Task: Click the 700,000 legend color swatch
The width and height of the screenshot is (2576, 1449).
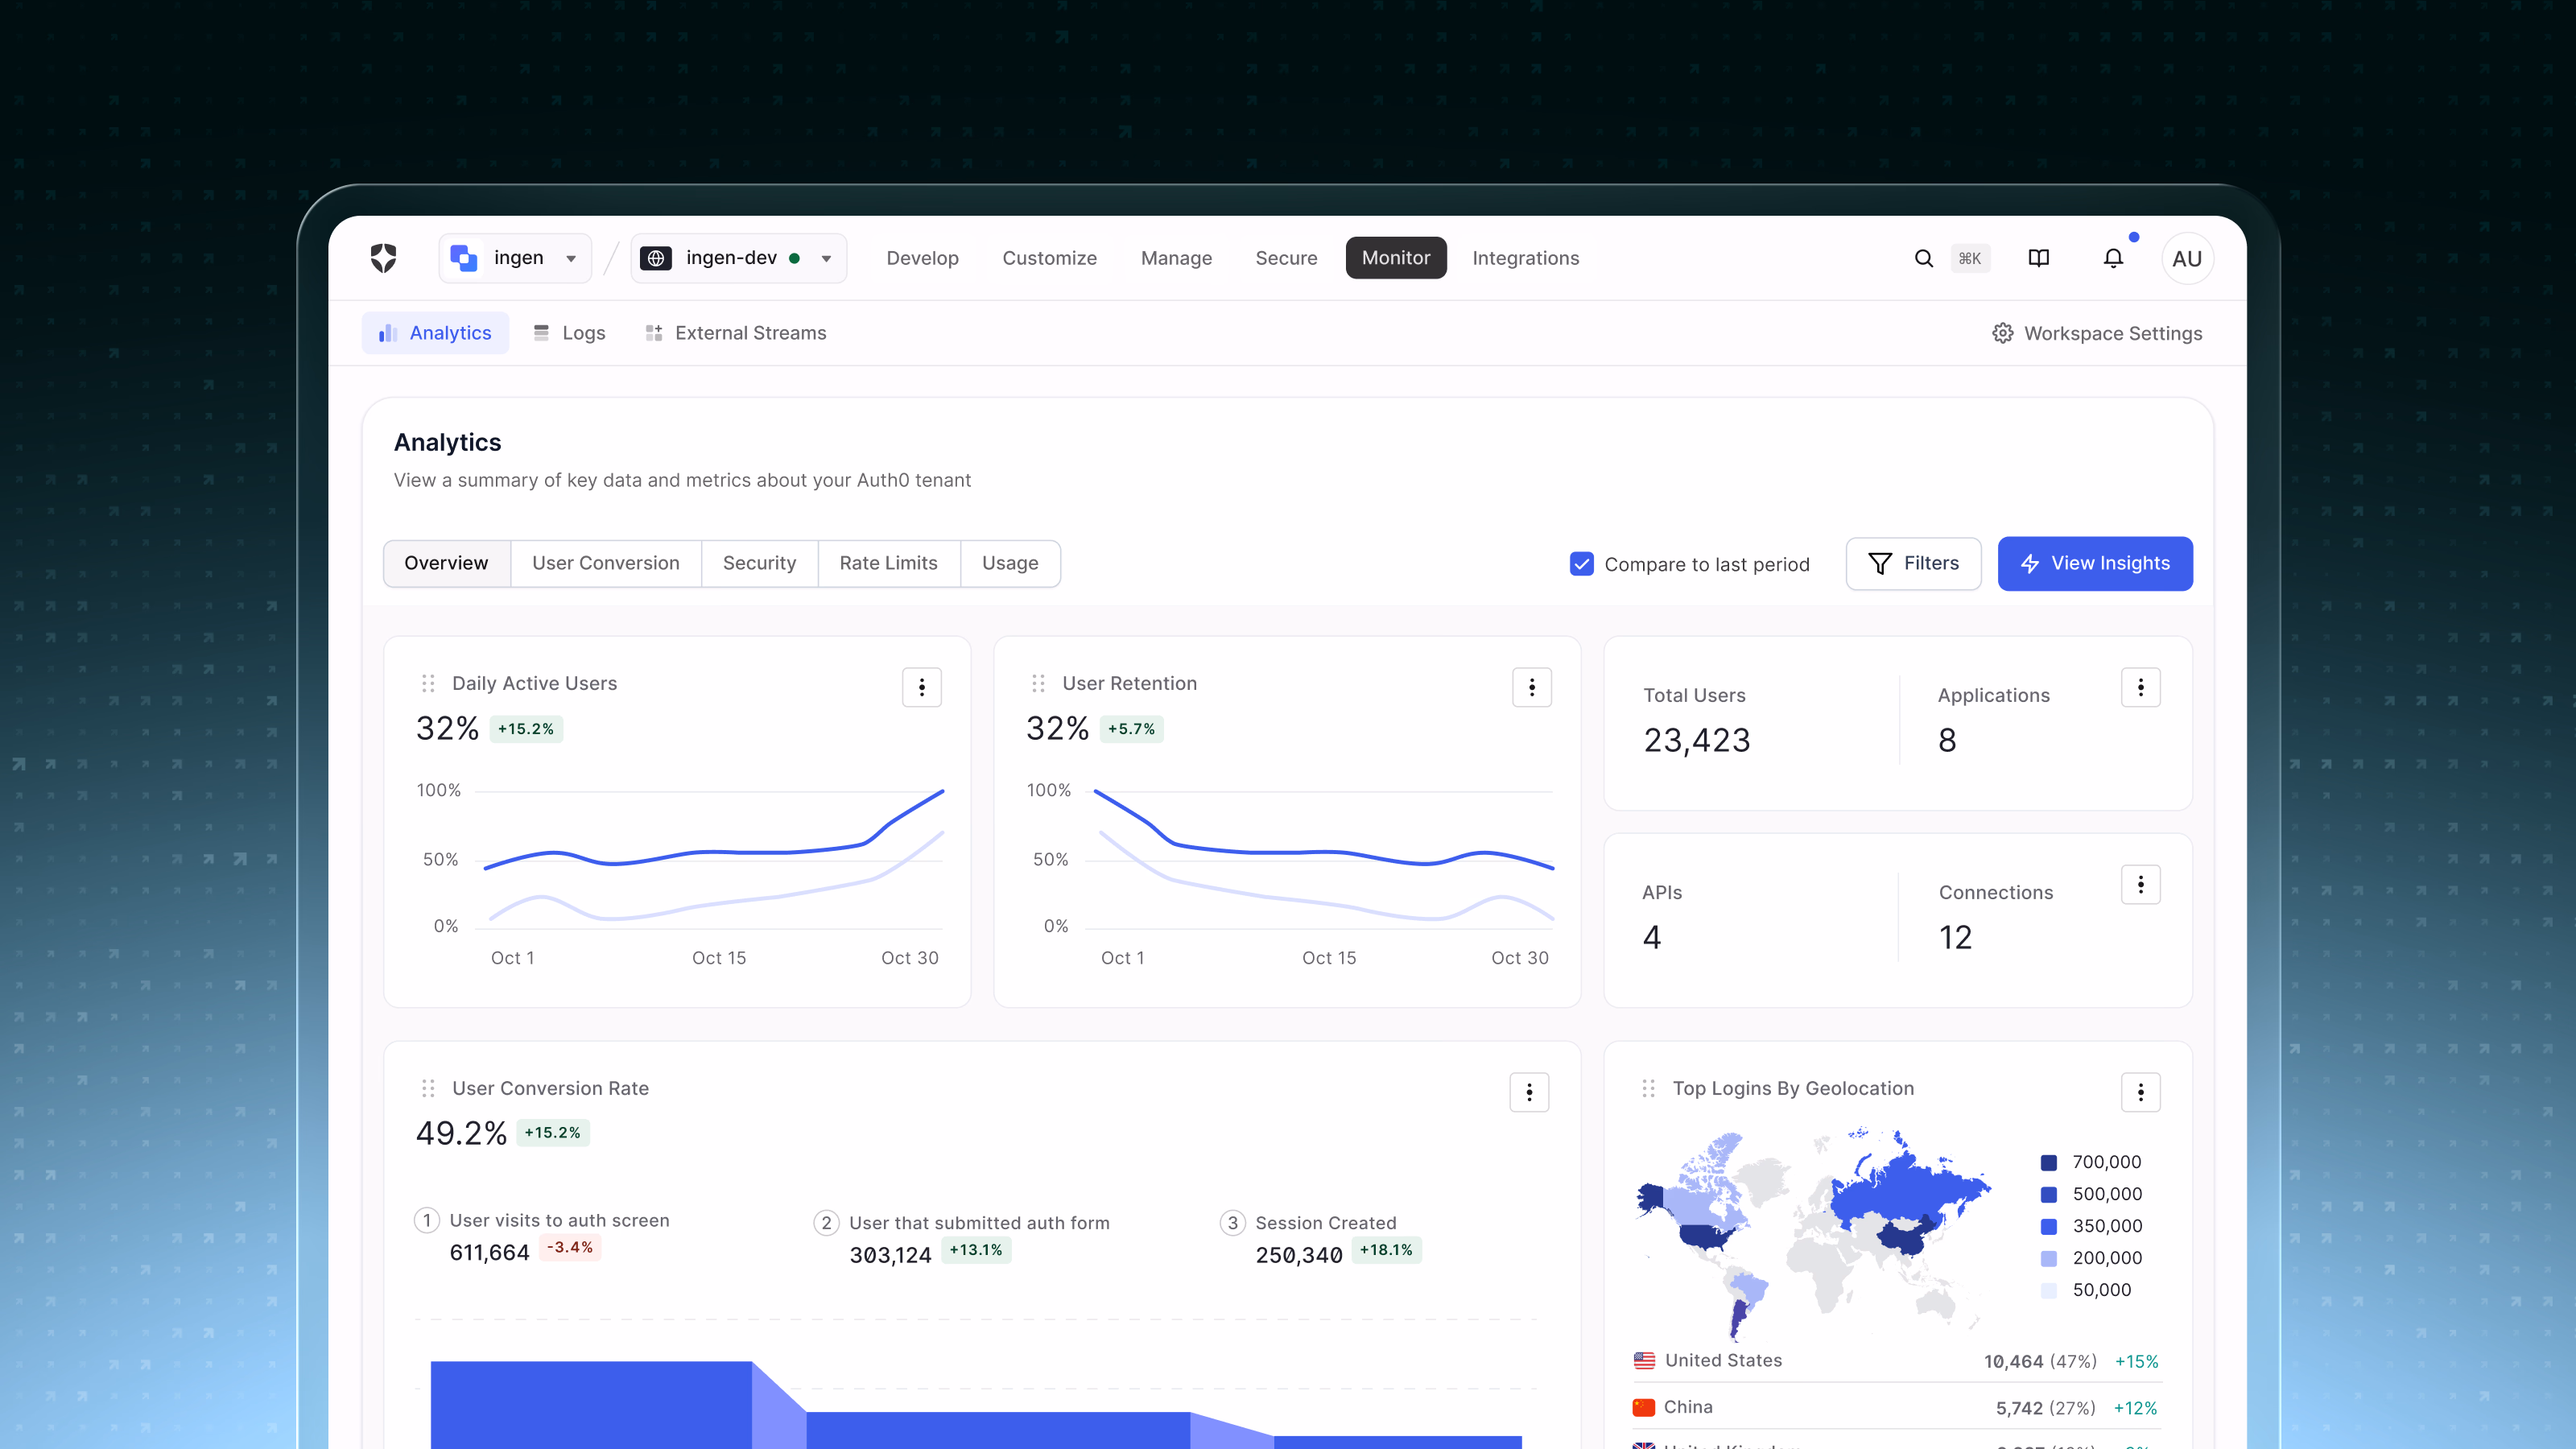Action: (x=2048, y=1163)
